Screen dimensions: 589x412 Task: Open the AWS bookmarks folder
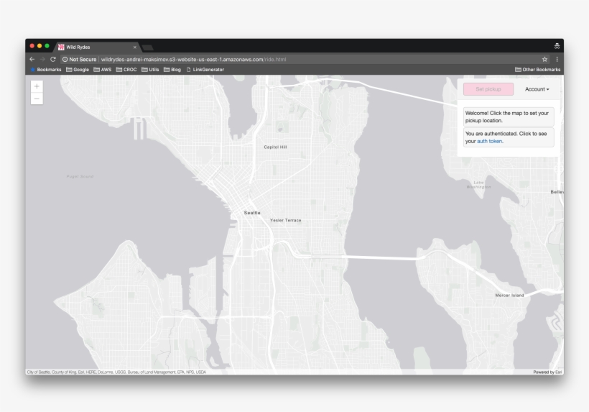[x=103, y=70]
